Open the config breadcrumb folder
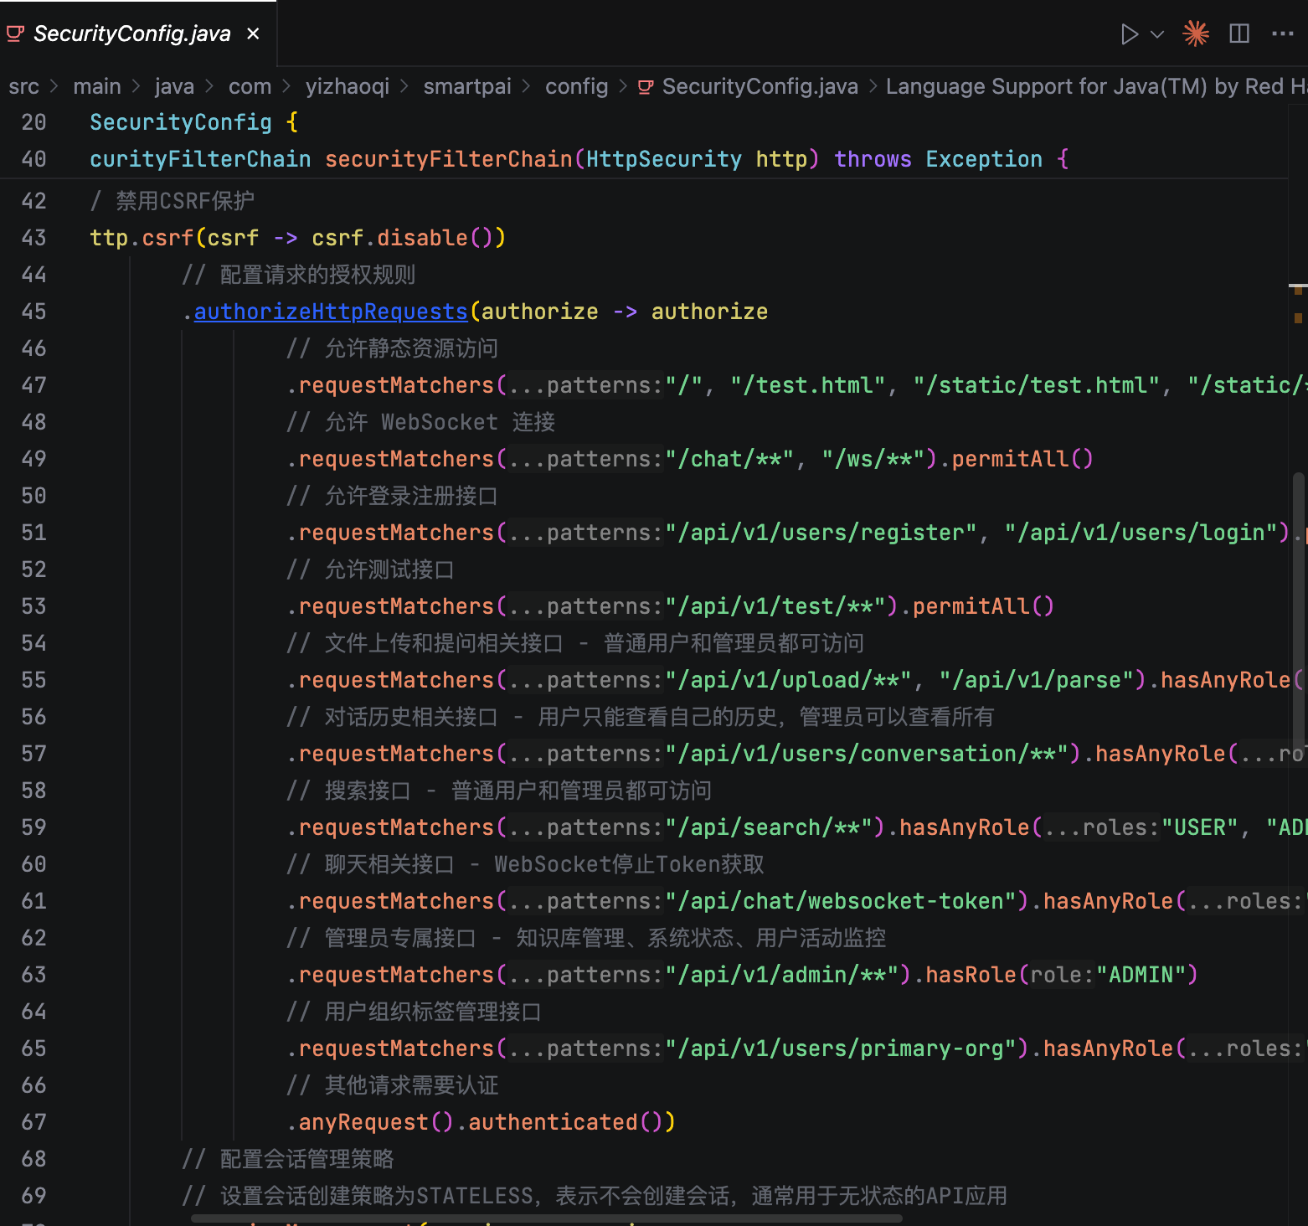Screen dimensions: 1308x1226 [576, 87]
